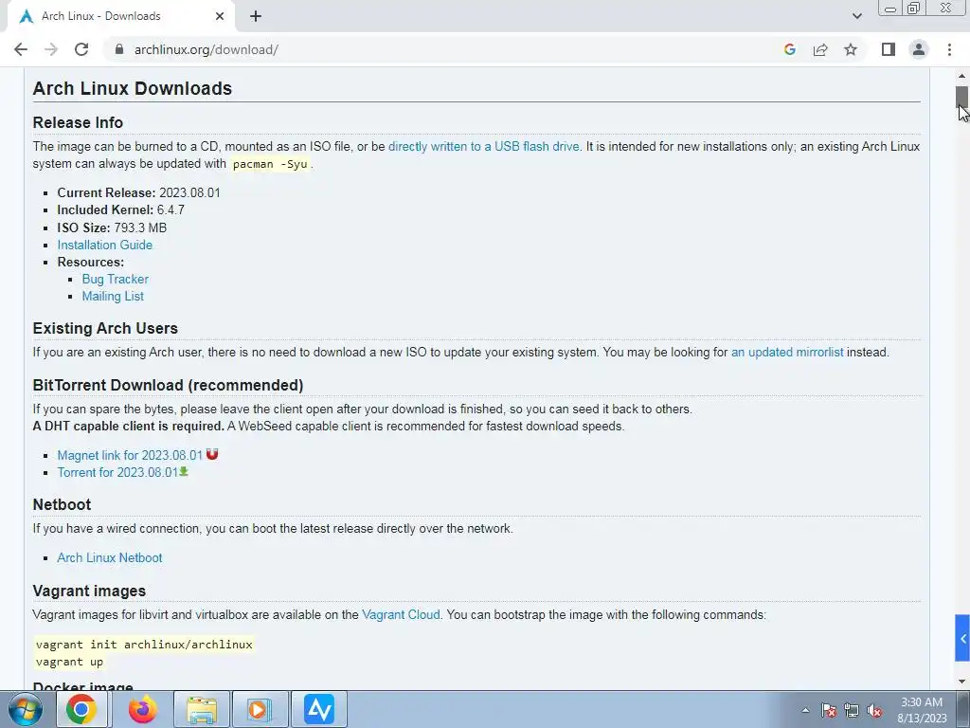Image resolution: width=970 pixels, height=728 pixels.
Task: Open Windows Explorer from taskbar
Action: [202, 709]
